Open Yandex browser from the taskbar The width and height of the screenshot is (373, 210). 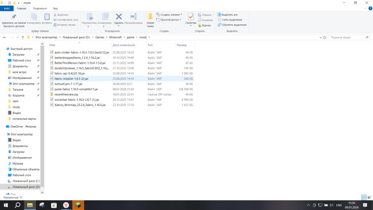[66, 205]
